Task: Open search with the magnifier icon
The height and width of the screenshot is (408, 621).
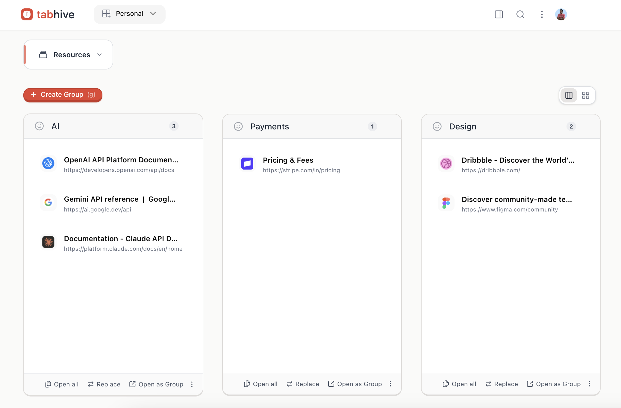Action: [520, 14]
